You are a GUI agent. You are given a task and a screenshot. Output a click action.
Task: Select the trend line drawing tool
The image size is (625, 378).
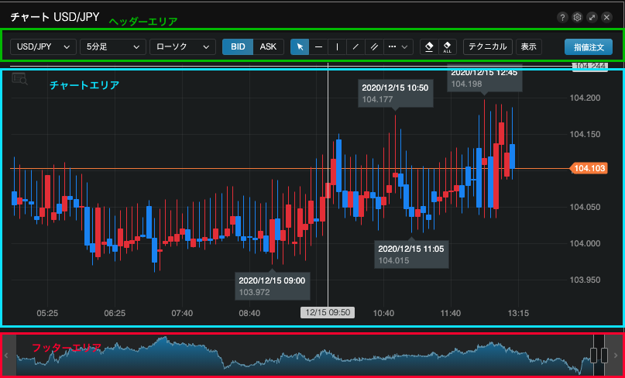tap(355, 46)
